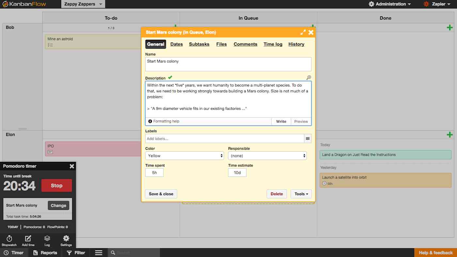Switch the description editor back to Write mode
The height and width of the screenshot is (257, 457).
pos(281,121)
